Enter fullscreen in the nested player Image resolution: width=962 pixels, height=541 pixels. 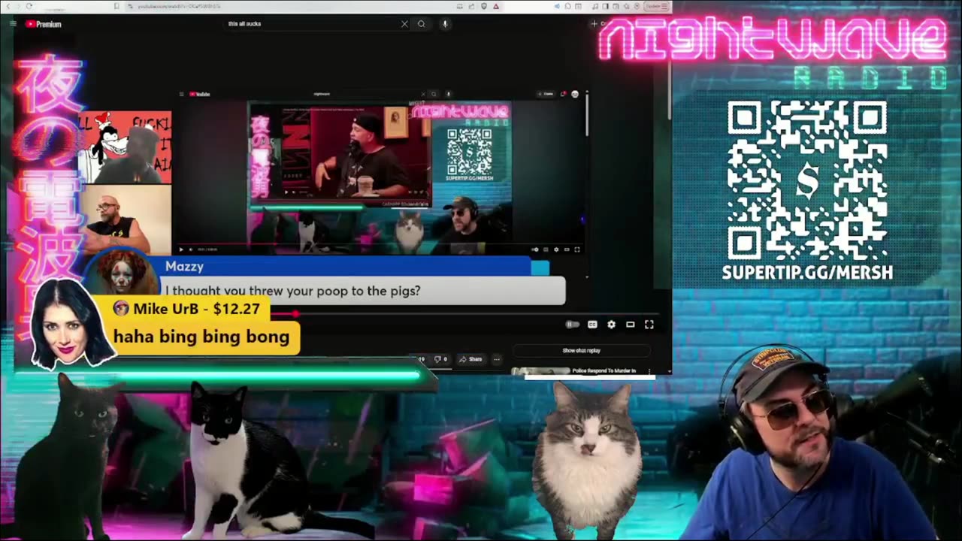pos(577,249)
